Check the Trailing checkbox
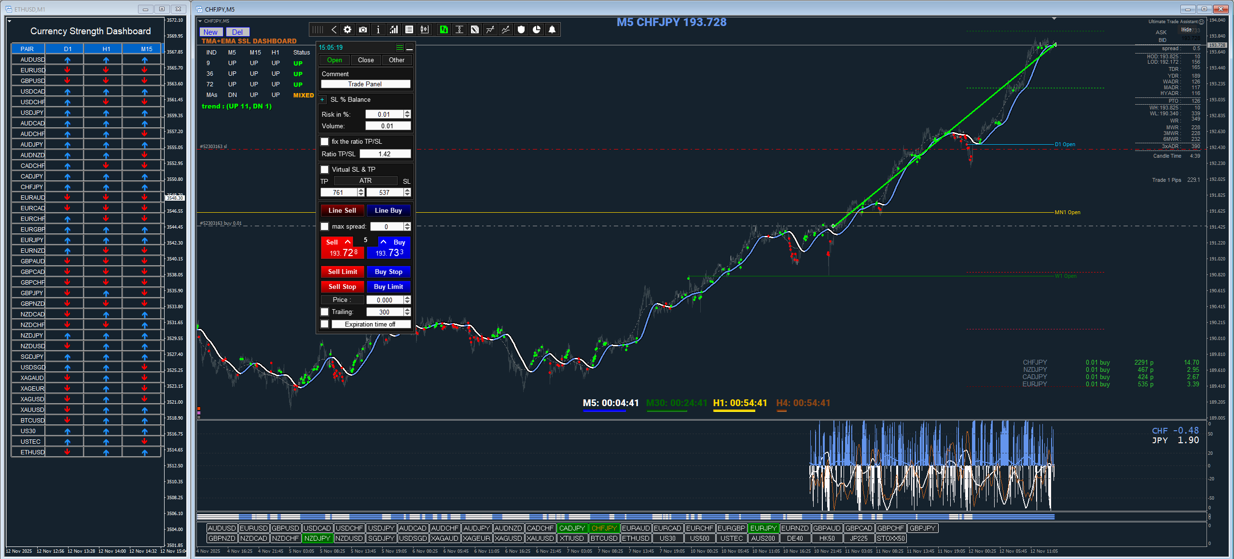 (x=325, y=312)
